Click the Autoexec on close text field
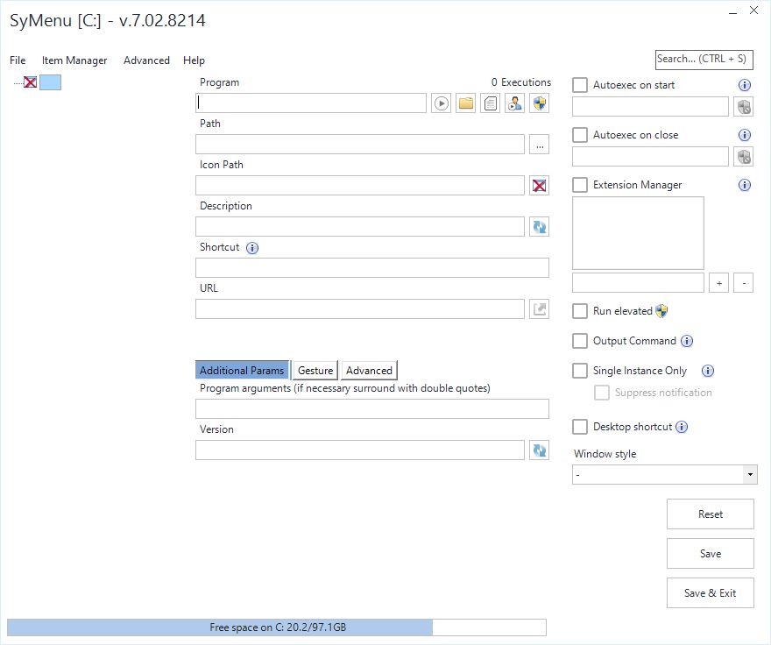The width and height of the screenshot is (771, 645). coord(650,157)
